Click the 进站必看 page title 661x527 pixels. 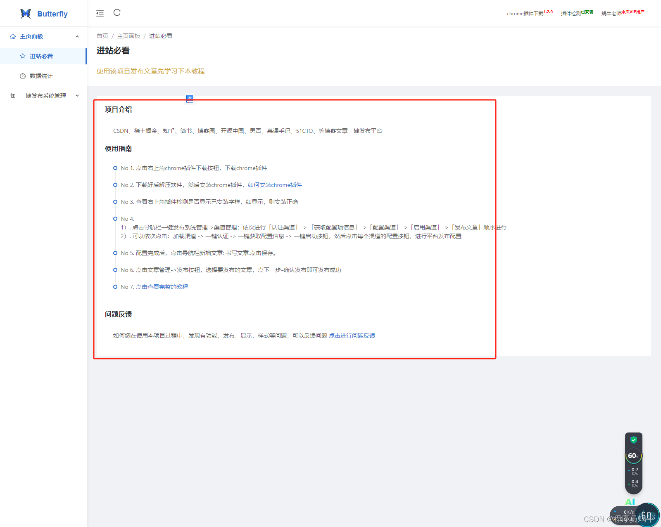point(113,50)
